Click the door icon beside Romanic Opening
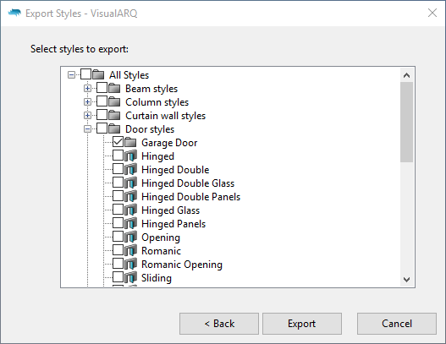446x344 pixels. [x=130, y=265]
